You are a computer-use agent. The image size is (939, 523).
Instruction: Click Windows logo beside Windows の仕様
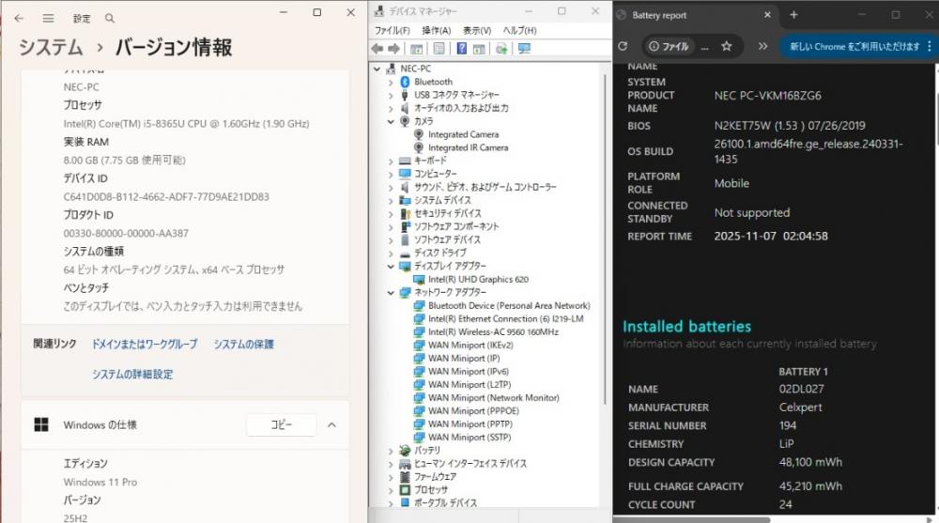point(41,424)
